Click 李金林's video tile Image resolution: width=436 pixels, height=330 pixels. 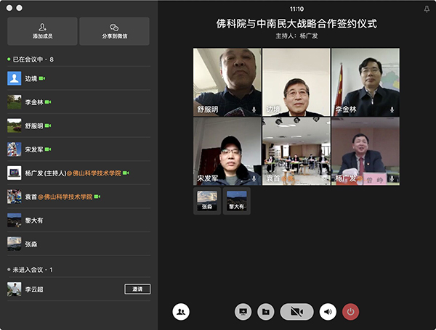(x=365, y=82)
